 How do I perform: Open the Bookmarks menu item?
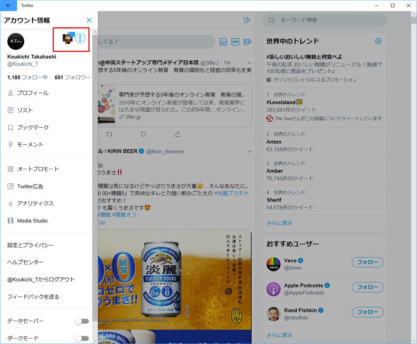pyautogui.click(x=47, y=127)
